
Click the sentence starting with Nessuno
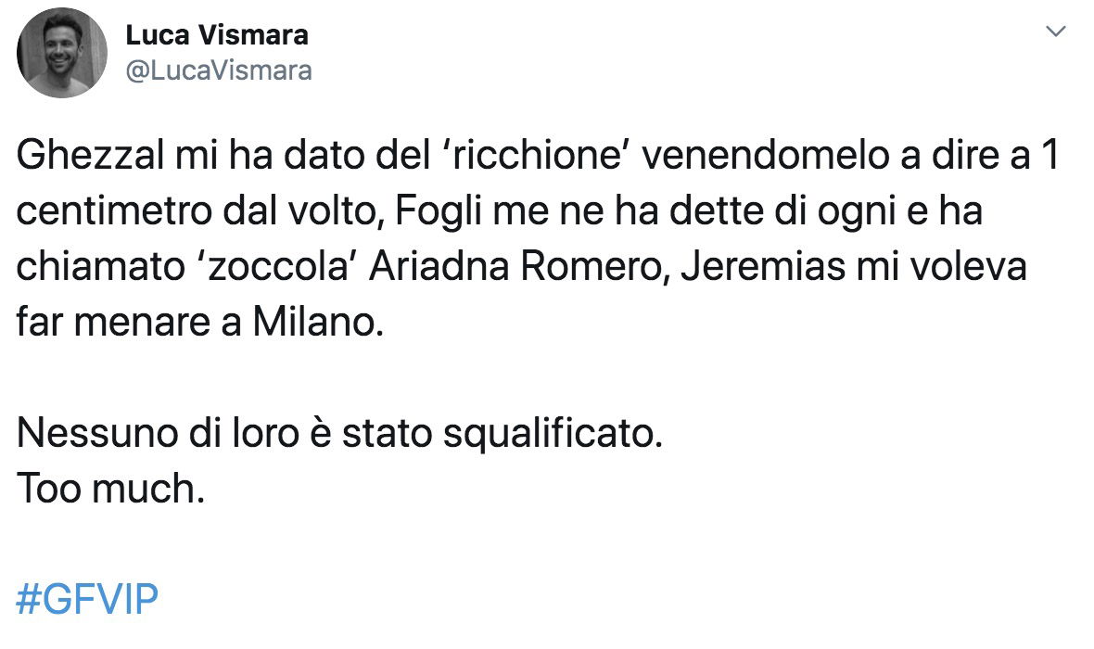click(339, 434)
